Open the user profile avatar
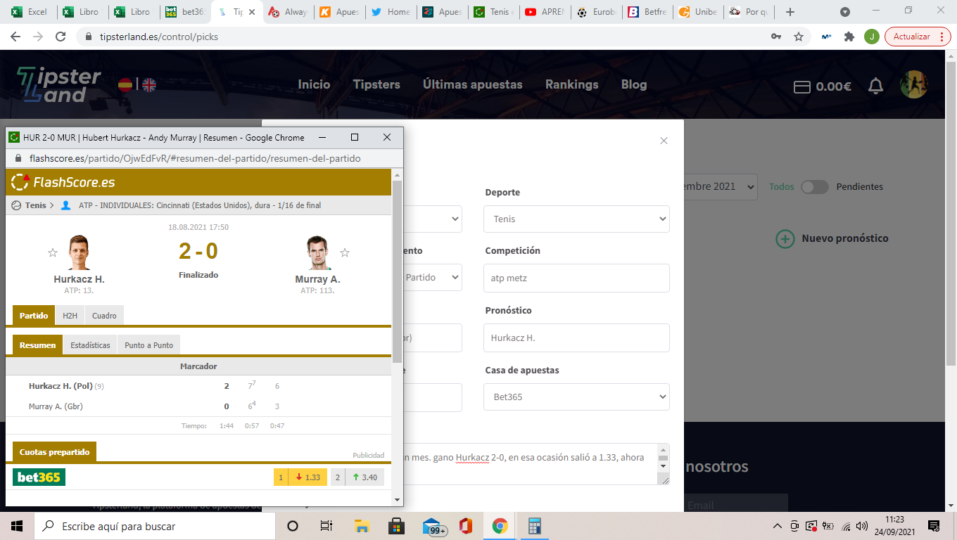The width and height of the screenshot is (957, 540). coord(914,84)
